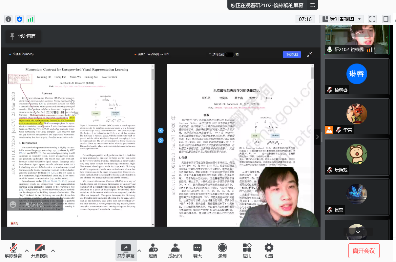Click 离开会议 leave meeting button
The height and width of the screenshot is (262, 396).
tap(364, 251)
